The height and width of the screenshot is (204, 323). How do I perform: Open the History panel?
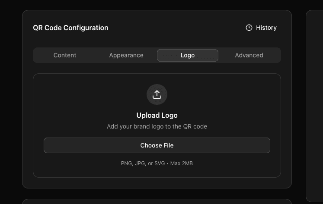coord(261,28)
